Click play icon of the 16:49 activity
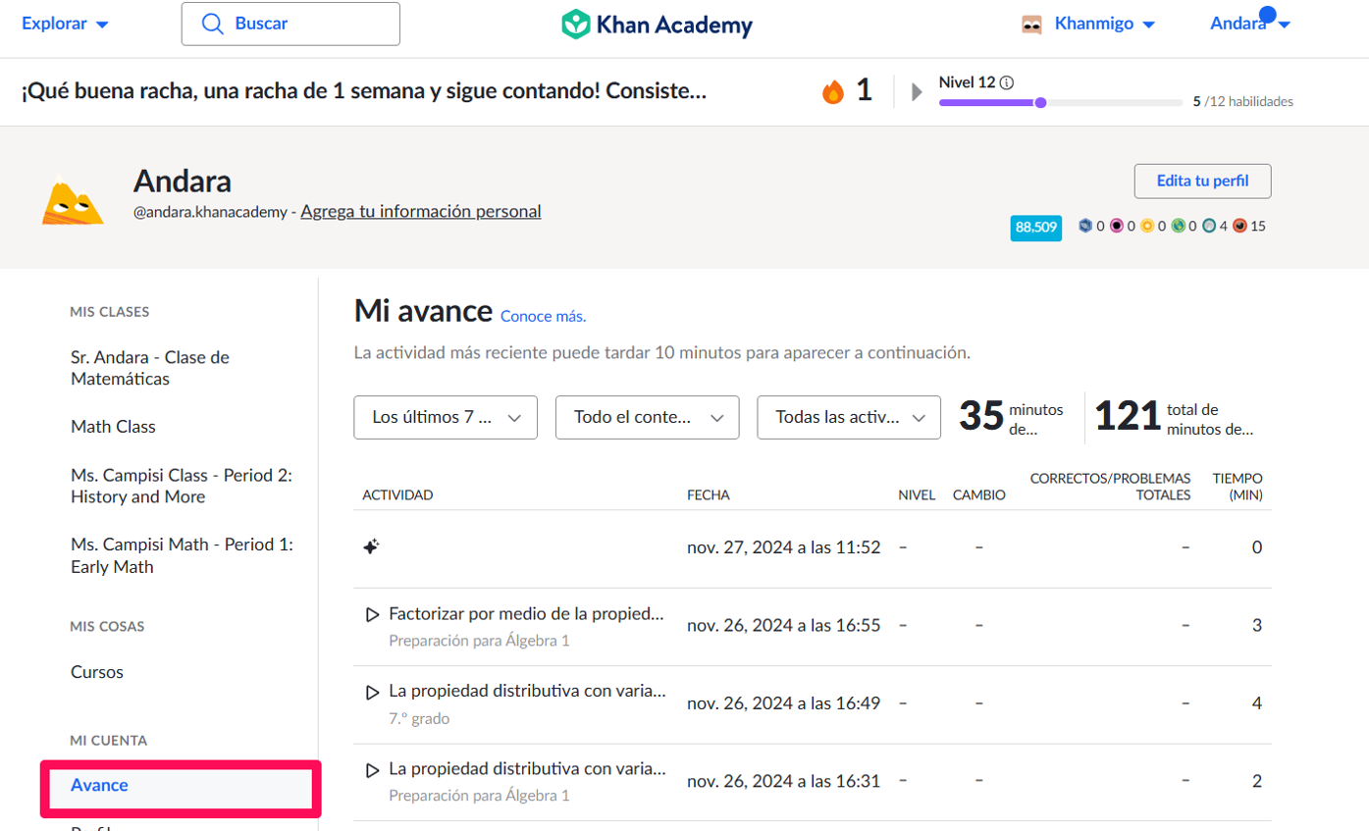This screenshot has width=1369, height=831. click(372, 693)
